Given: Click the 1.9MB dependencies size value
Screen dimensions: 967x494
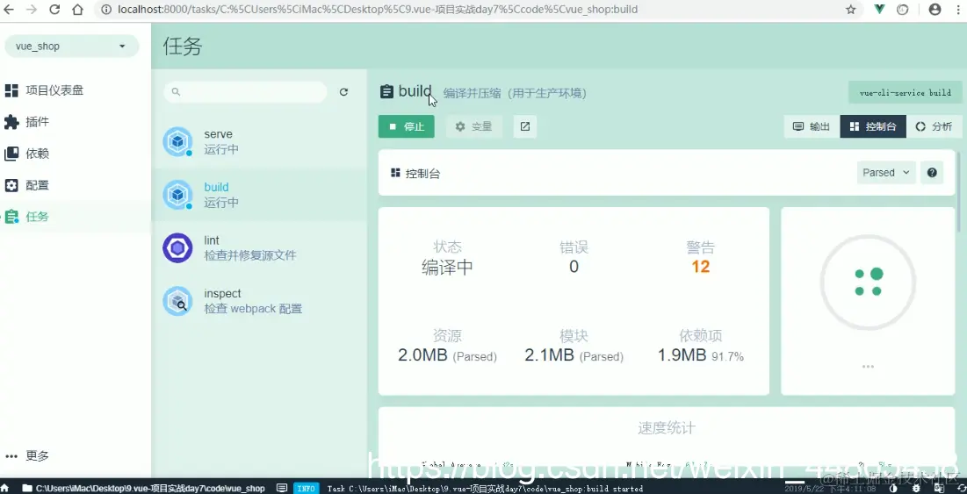Looking at the screenshot, I should [x=682, y=354].
